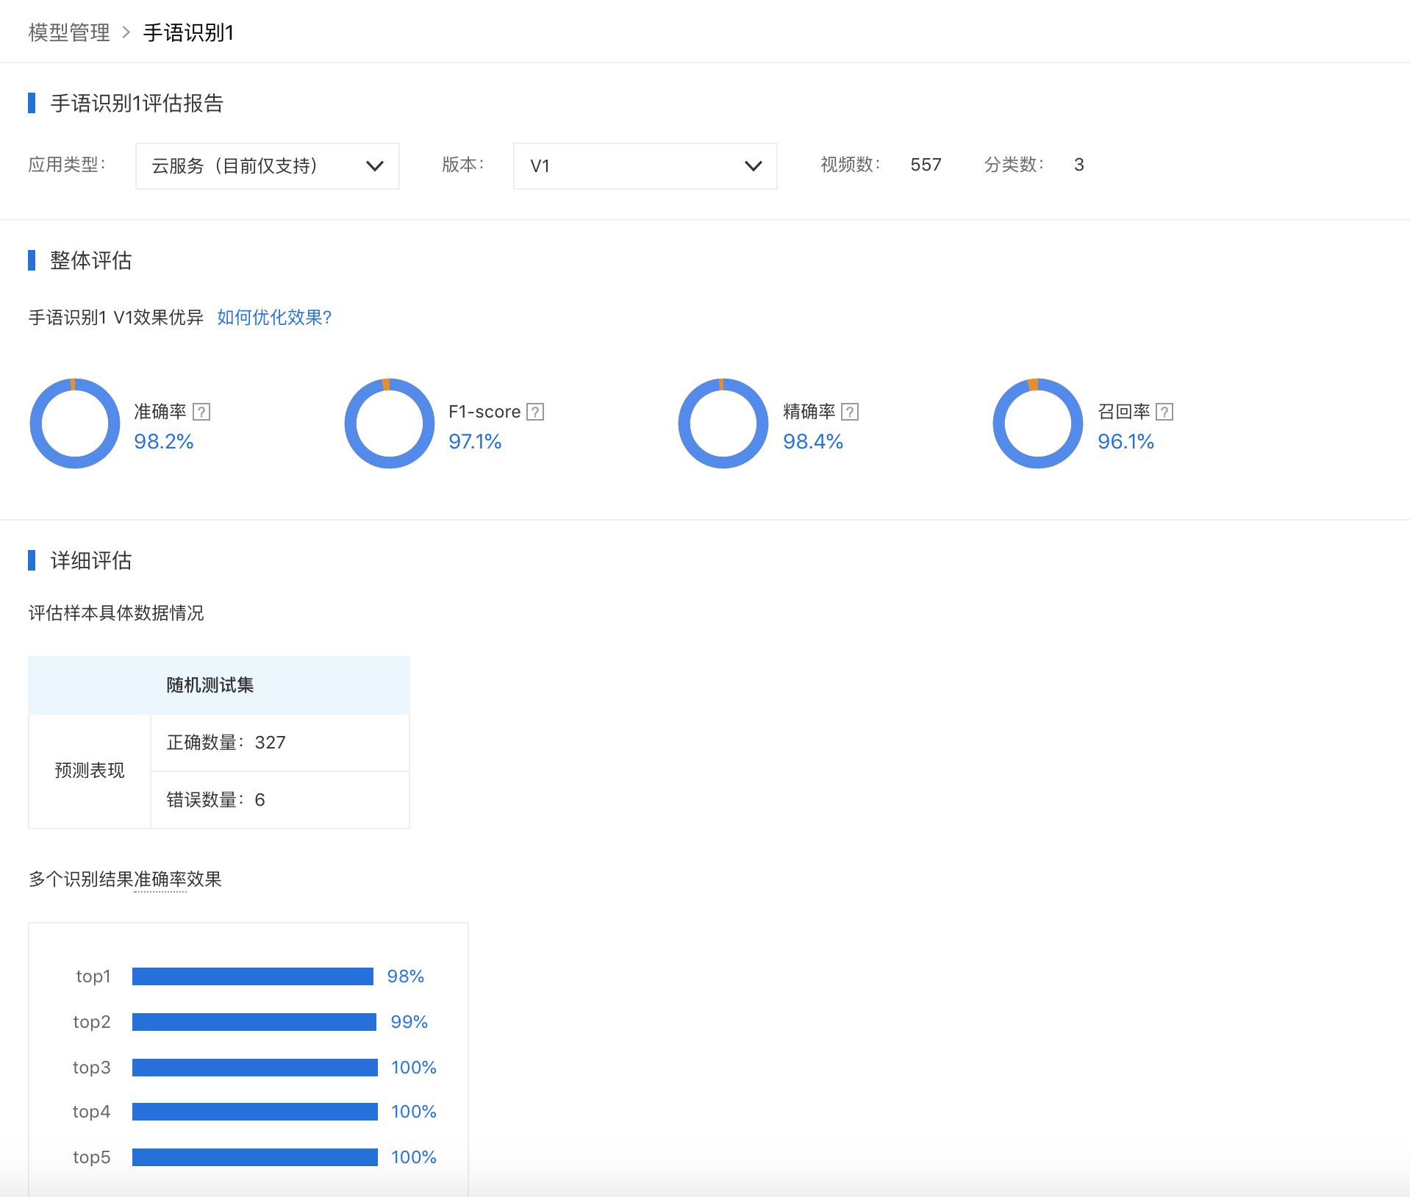1410x1197 pixels.
Task: Click the top2 99% percentage label
Action: click(x=409, y=1022)
